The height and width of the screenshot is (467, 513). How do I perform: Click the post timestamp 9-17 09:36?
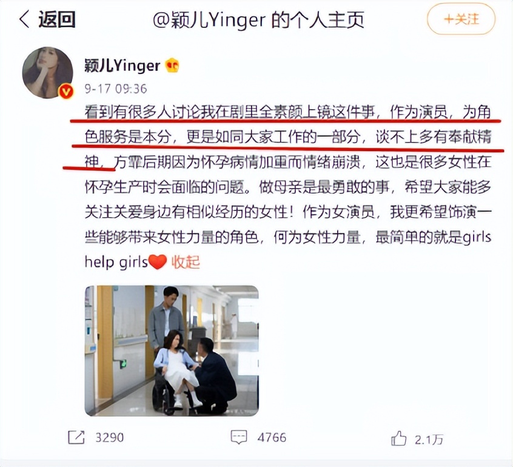[116, 89]
